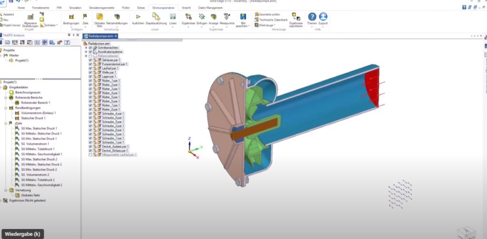
Task: Click the Ausführen run icon
Action: point(137,17)
